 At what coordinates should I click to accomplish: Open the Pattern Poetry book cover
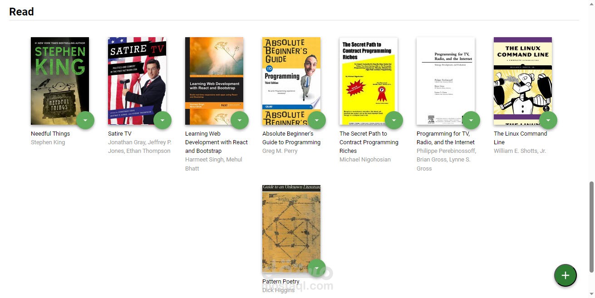point(291,228)
